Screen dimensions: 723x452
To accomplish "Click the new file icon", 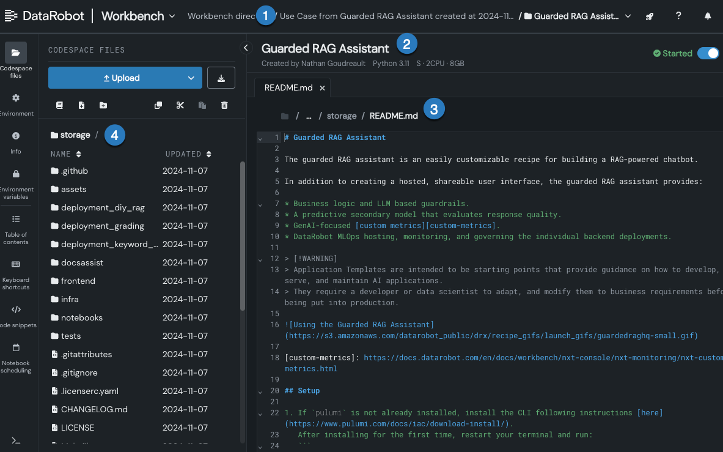I will click(x=81, y=105).
